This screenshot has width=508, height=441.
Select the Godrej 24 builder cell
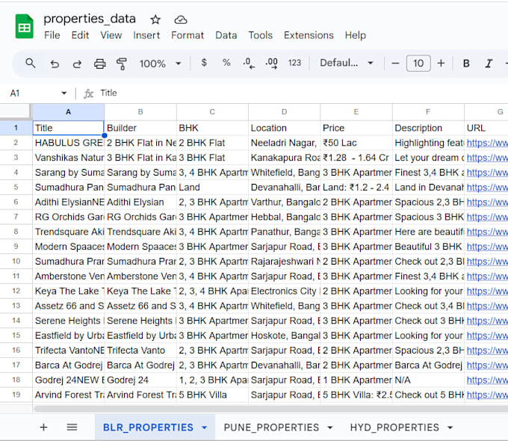(140, 380)
